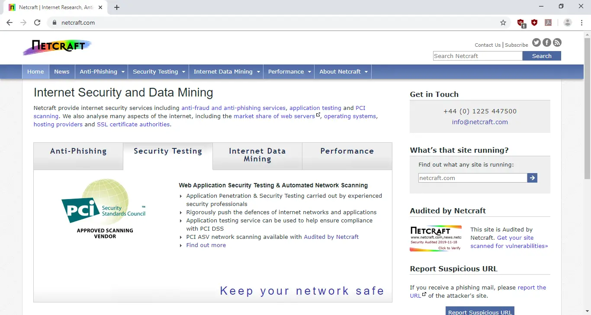This screenshot has height=315, width=591.
Task: Open Netcraft's Facebook page icon
Action: (x=547, y=42)
